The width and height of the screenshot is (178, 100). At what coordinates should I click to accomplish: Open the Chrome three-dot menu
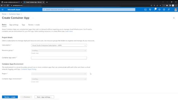point(176,6)
